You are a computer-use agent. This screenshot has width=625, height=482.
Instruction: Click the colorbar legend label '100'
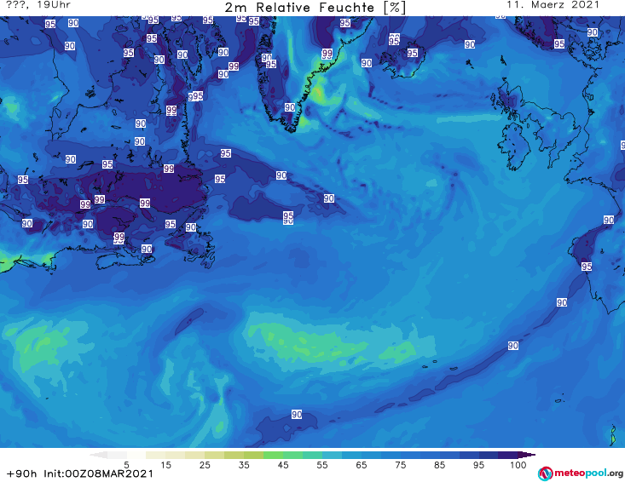(x=518, y=465)
